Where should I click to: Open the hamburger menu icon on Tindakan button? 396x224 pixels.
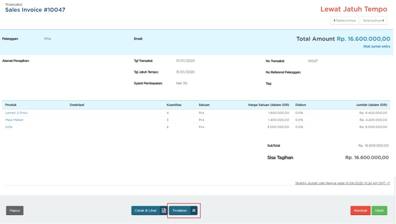click(193, 210)
